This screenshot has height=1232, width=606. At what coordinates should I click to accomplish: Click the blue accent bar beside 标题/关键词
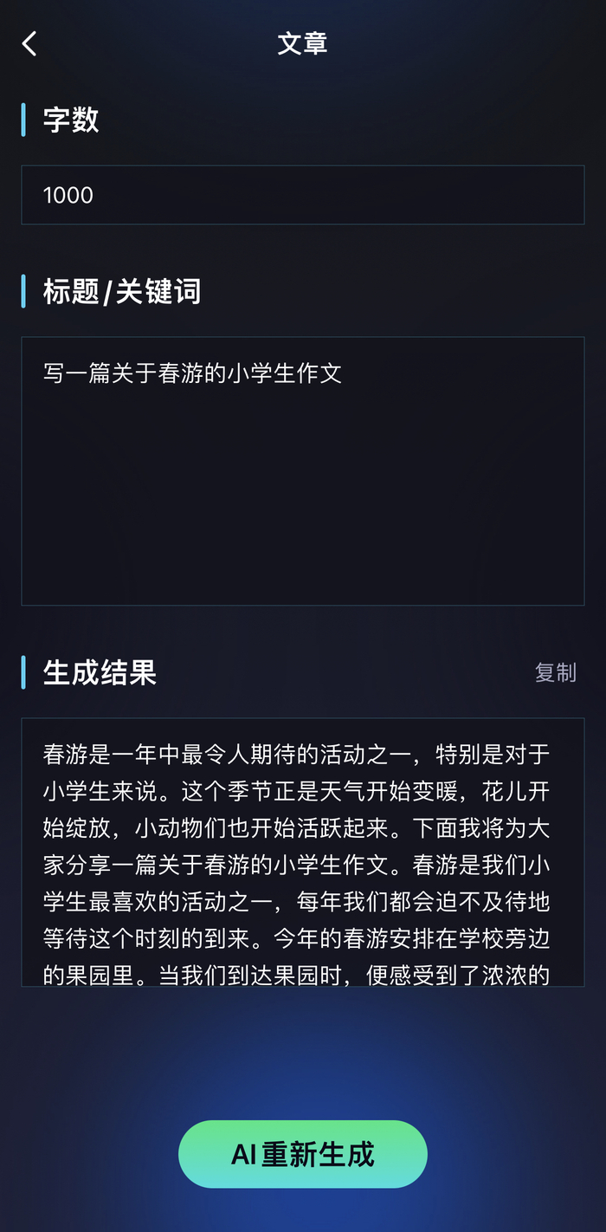click(23, 291)
